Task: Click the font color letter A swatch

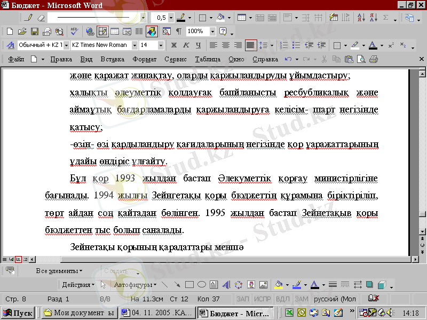Action: tap(373, 45)
